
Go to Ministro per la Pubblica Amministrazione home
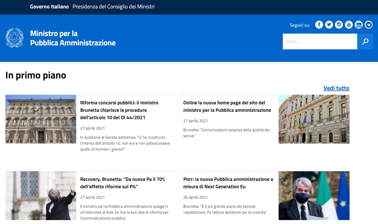[x=73, y=38]
